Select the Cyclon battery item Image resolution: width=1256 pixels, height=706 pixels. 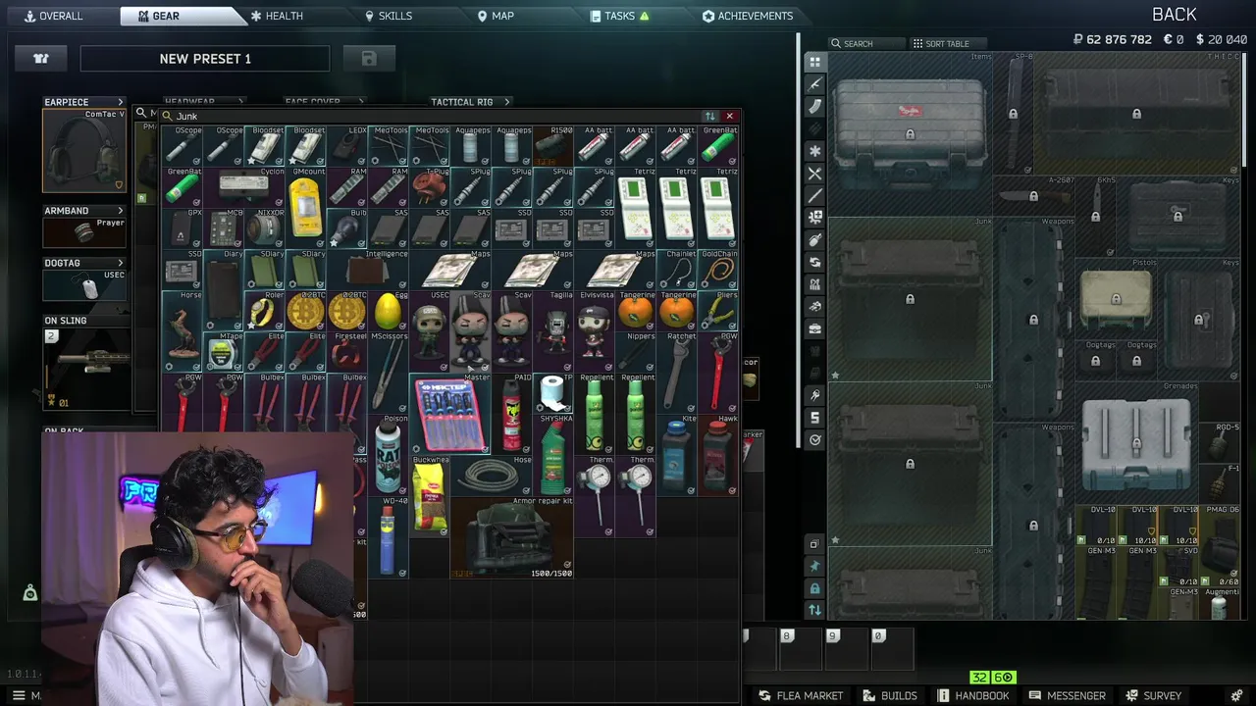click(243, 187)
